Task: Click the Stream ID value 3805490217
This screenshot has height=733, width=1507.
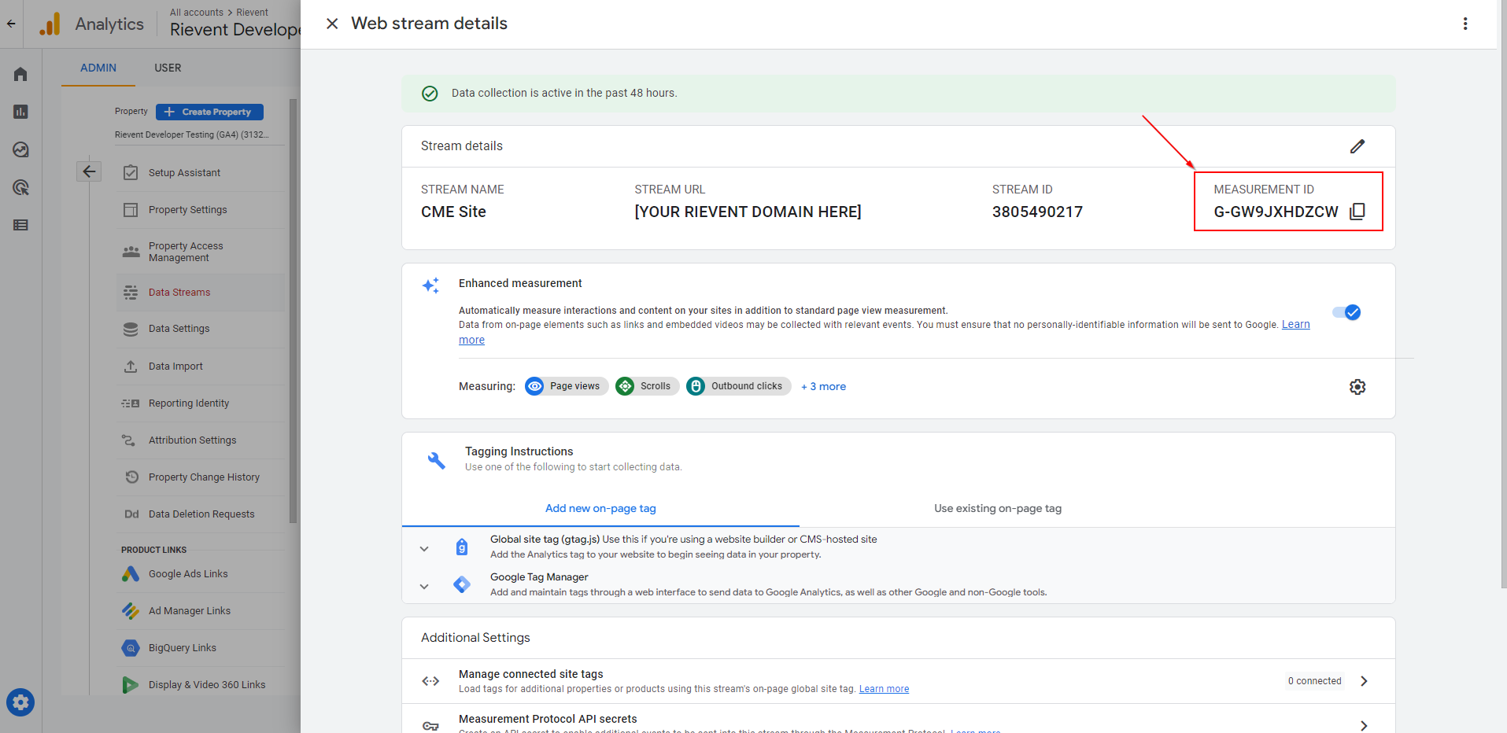Action: (x=1037, y=212)
